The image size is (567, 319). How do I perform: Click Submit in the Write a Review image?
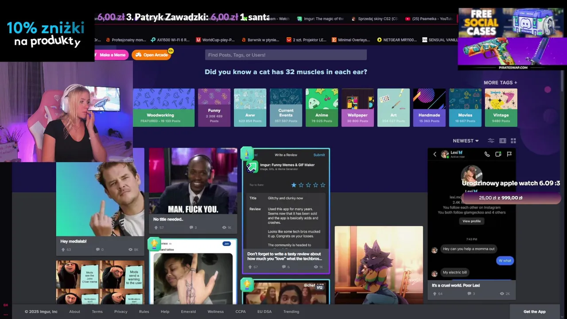319,155
